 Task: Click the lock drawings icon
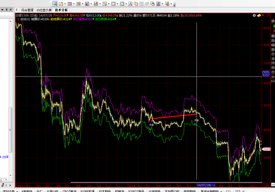[152, 4]
